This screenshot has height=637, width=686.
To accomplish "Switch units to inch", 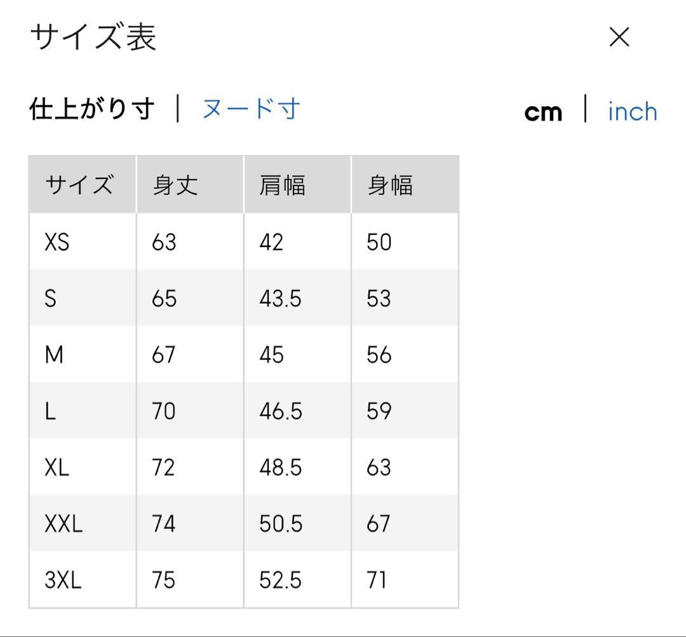I will tap(632, 112).
